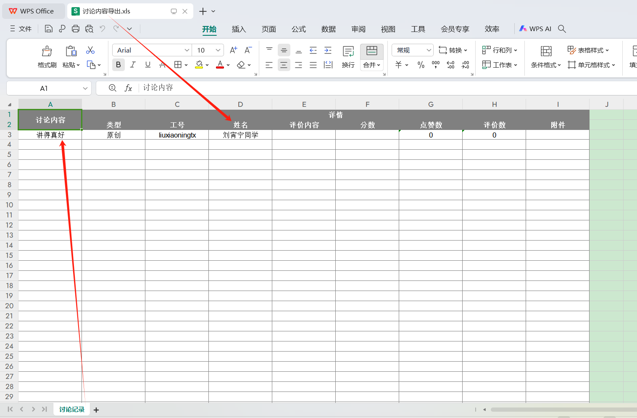Image resolution: width=637 pixels, height=418 pixels.
Task: Click the Format Painter brush icon
Action: 47,51
